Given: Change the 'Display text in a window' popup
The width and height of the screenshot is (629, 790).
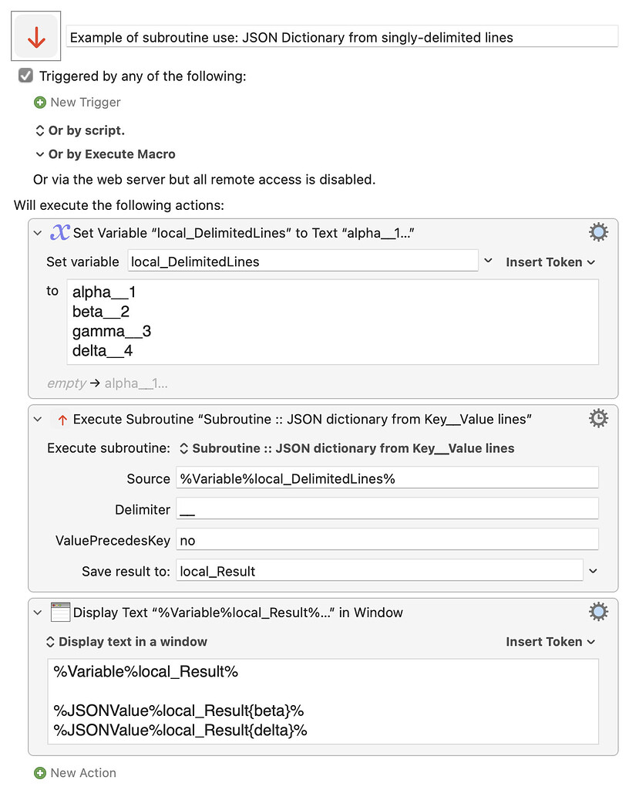Looking at the screenshot, I should pyautogui.click(x=126, y=641).
